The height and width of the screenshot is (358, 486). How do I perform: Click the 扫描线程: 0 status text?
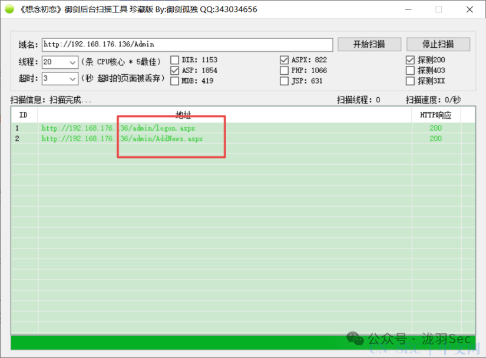pyautogui.click(x=359, y=100)
